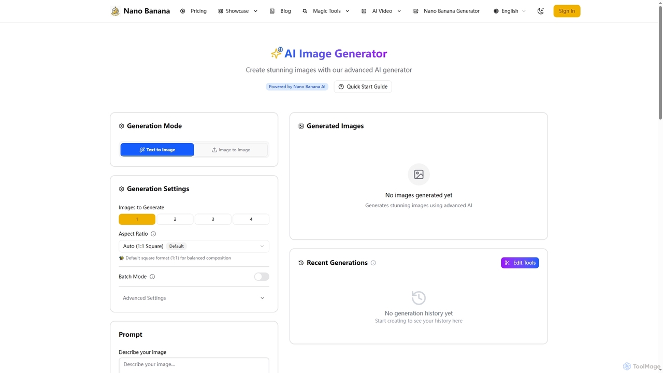This screenshot has width=663, height=373.
Task: Switch to Text to Image mode
Action: pyautogui.click(x=157, y=150)
